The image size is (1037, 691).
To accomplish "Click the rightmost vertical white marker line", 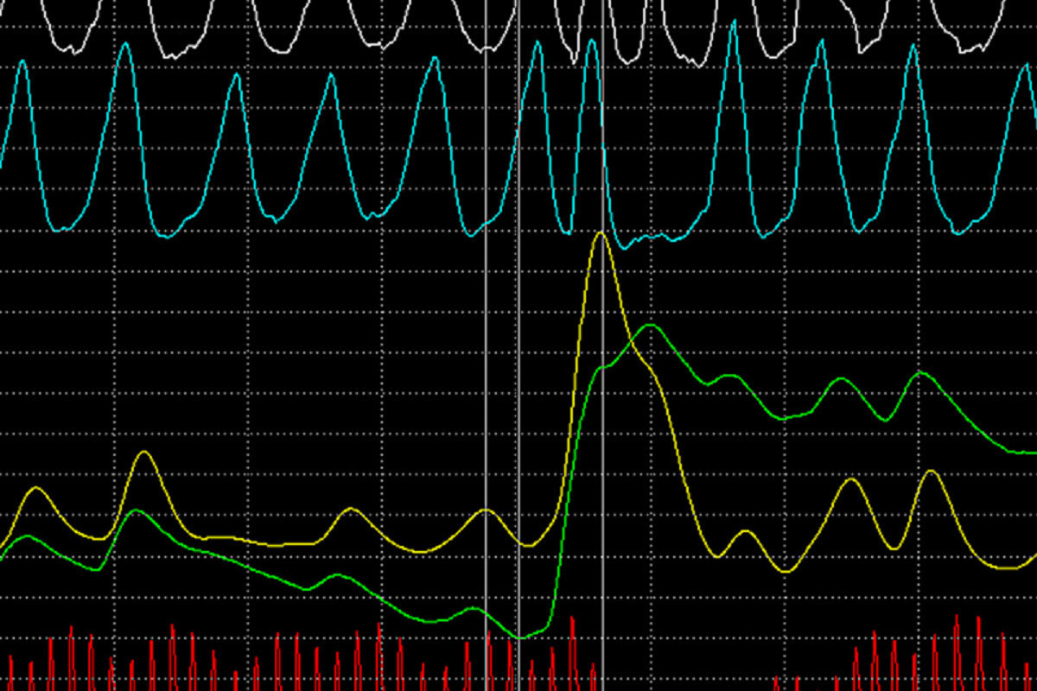I will click(x=602, y=345).
